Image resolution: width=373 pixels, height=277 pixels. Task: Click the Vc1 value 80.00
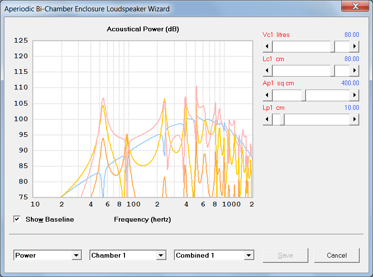click(352, 35)
